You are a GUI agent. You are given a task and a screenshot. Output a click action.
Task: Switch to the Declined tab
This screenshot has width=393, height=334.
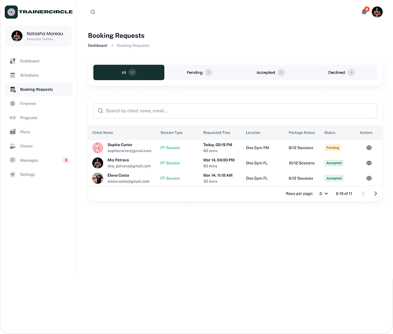[341, 72]
